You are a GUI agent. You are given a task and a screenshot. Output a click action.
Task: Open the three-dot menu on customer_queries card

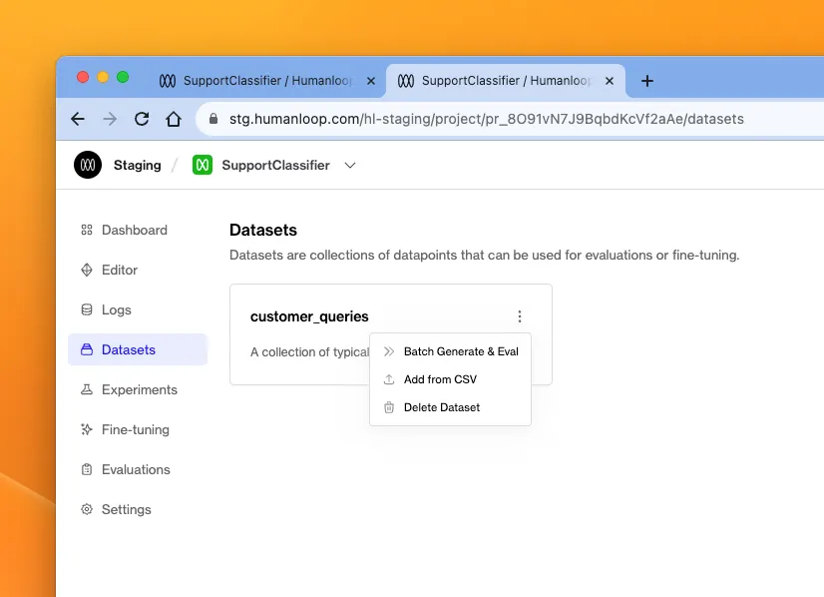pos(519,316)
